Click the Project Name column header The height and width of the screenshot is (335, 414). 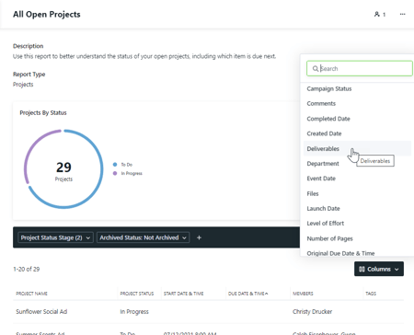click(31, 294)
